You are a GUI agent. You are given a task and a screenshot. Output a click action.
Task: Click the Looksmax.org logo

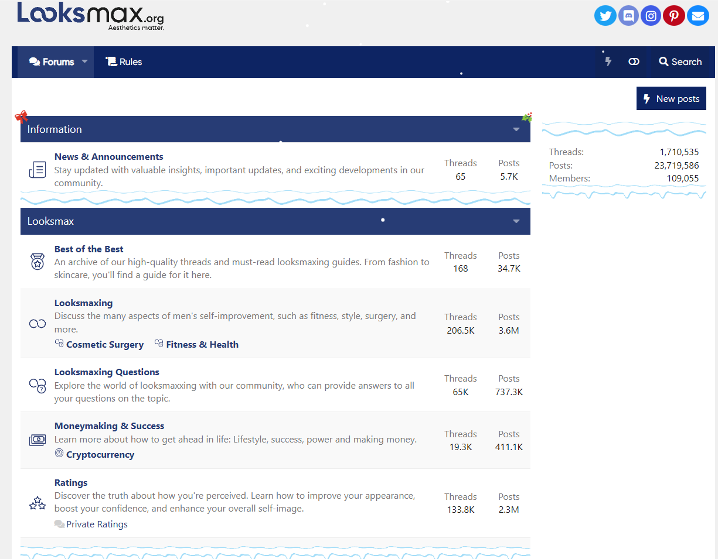pos(90,16)
